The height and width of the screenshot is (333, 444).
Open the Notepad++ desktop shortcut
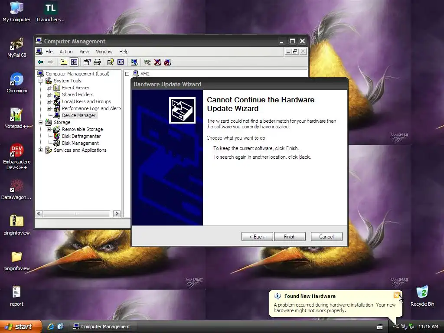point(16,118)
